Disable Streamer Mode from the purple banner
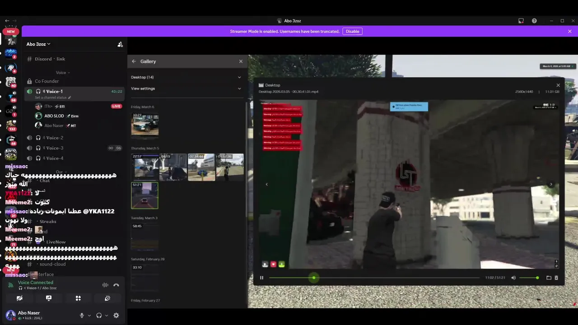This screenshot has width=578, height=325. click(x=352, y=32)
